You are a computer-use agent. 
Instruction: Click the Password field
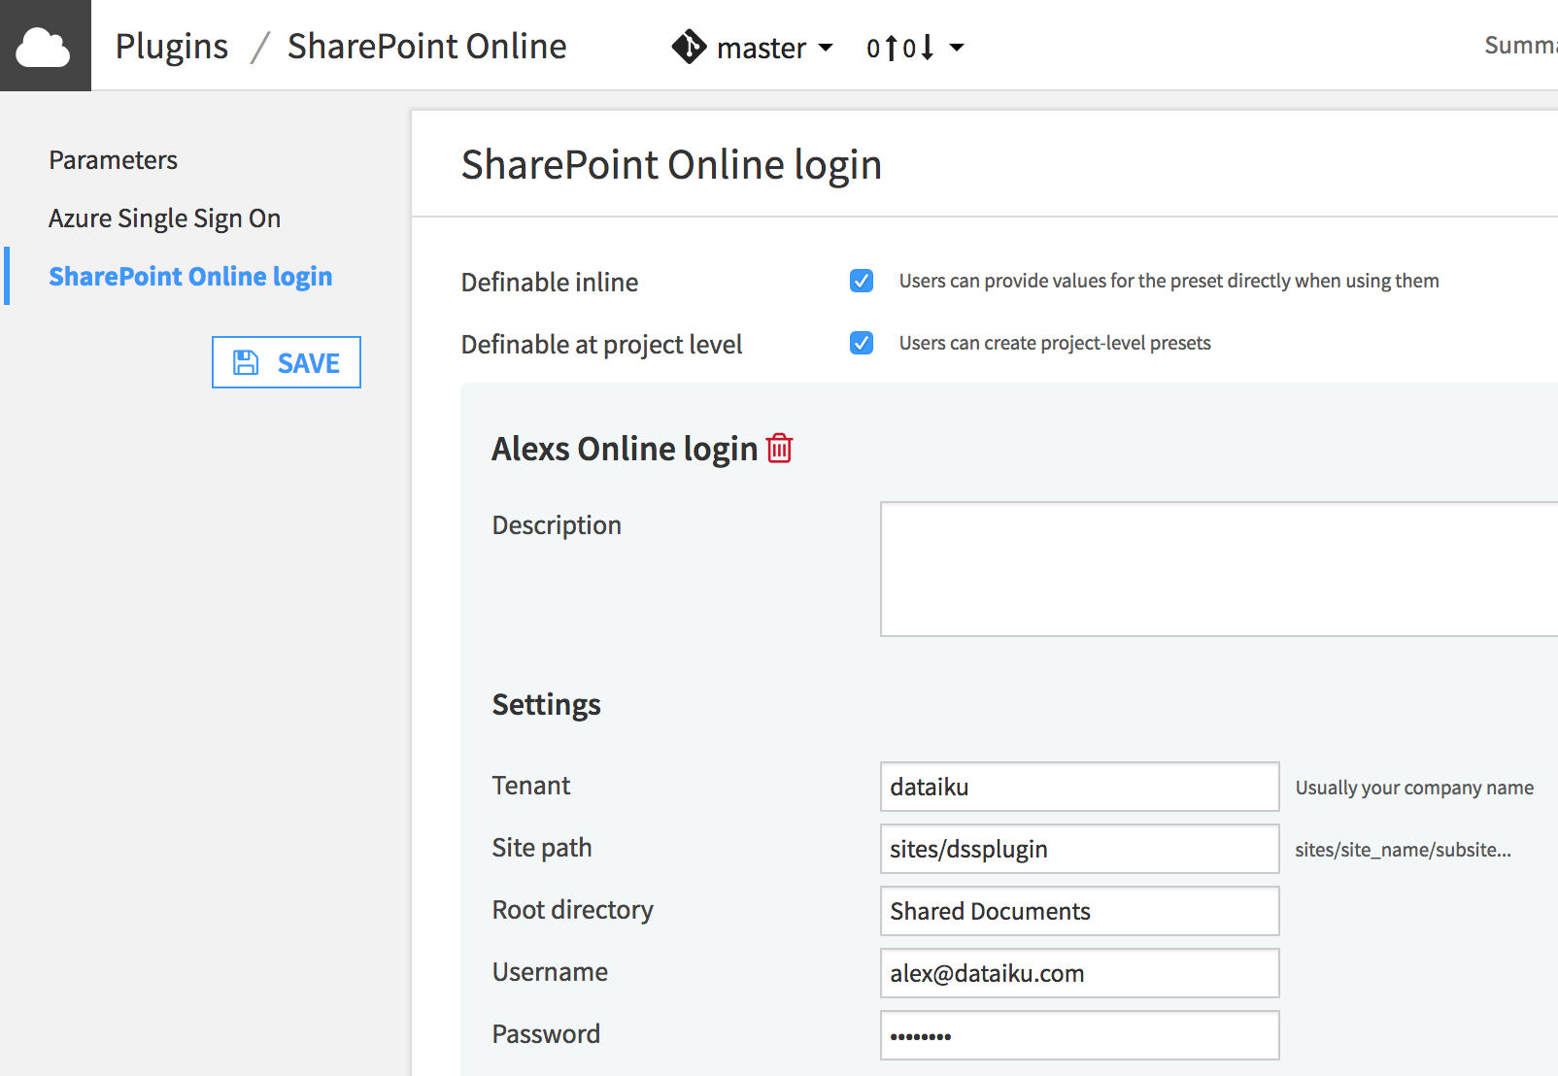(1079, 1035)
